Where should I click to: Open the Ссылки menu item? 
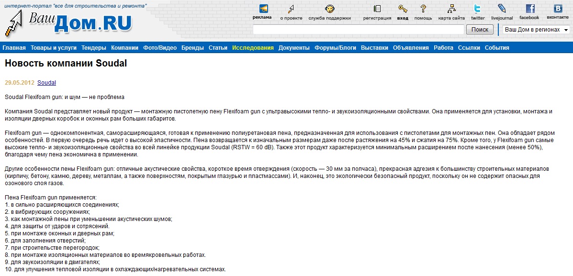469,48
